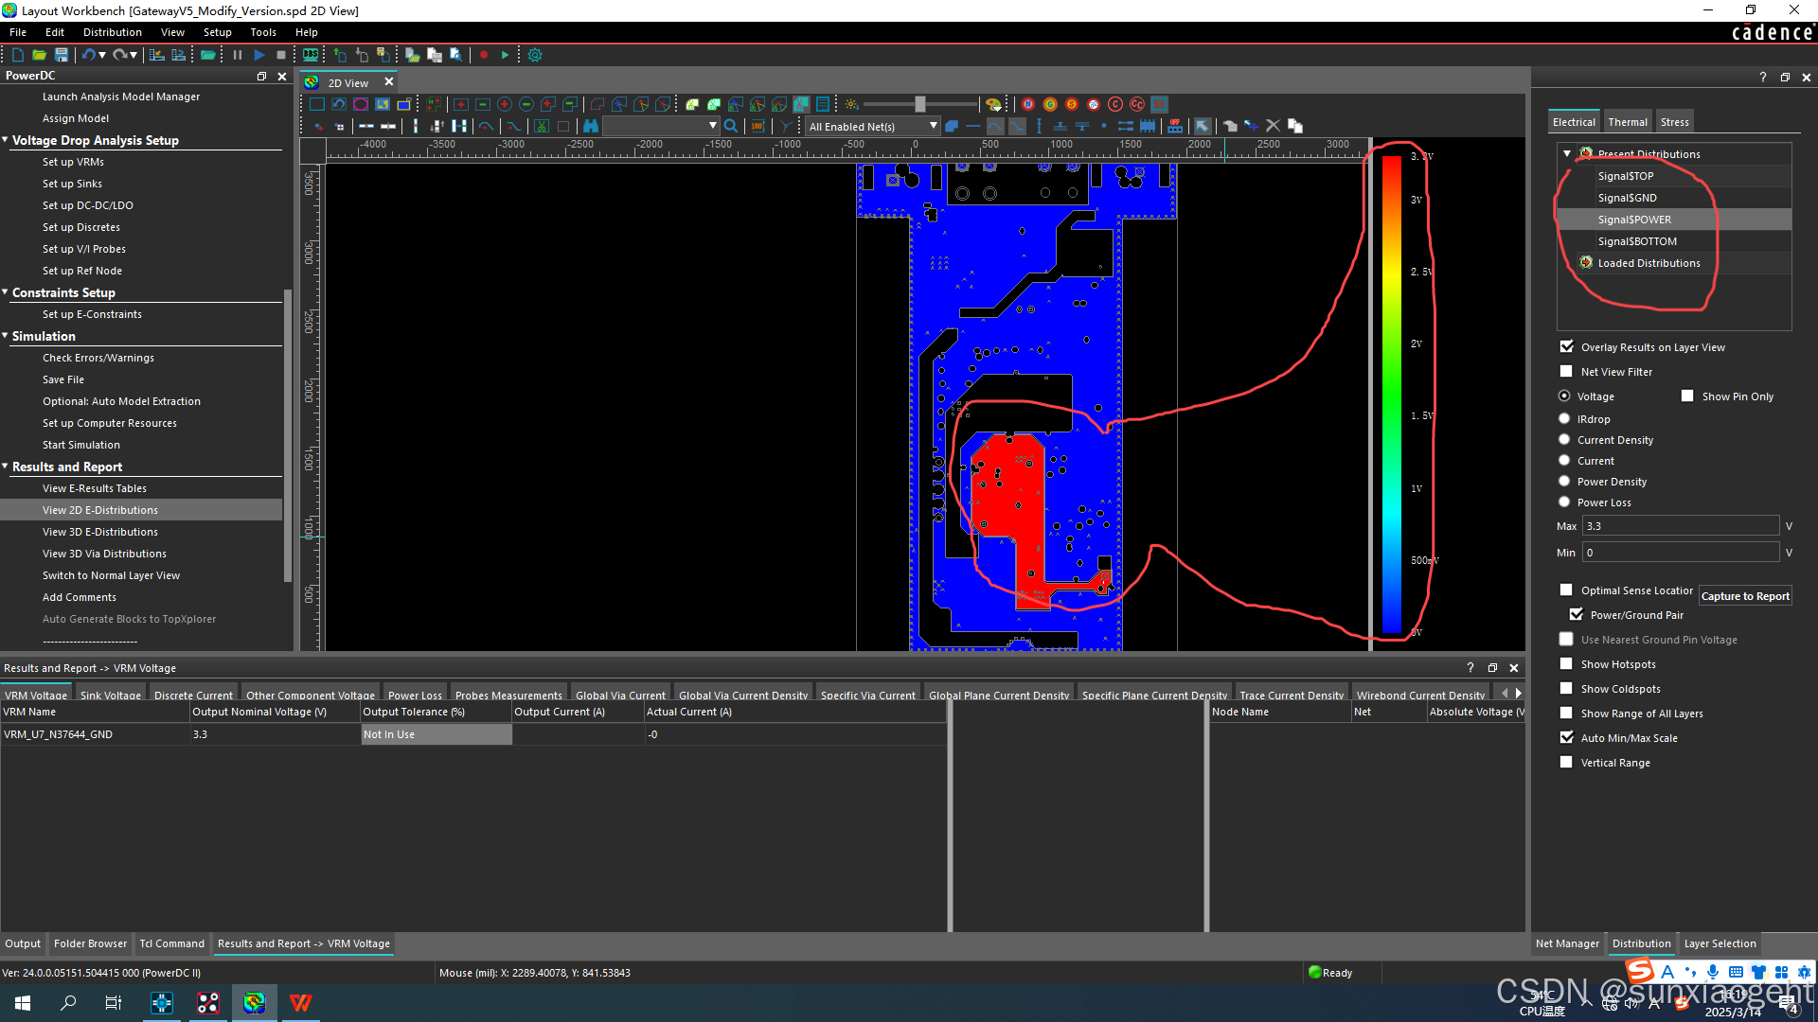Switch to the Thermal tab
This screenshot has height=1022, width=1818.
pos(1627,122)
